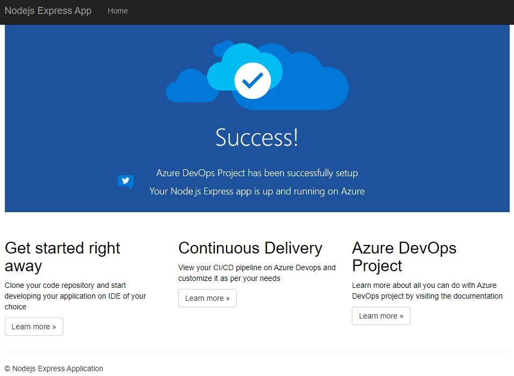
Task: Select the Azure DevOps Project column heading
Action: (x=404, y=257)
